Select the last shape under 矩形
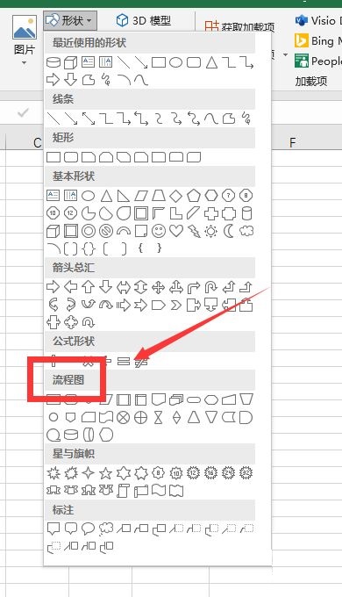 pos(194,157)
